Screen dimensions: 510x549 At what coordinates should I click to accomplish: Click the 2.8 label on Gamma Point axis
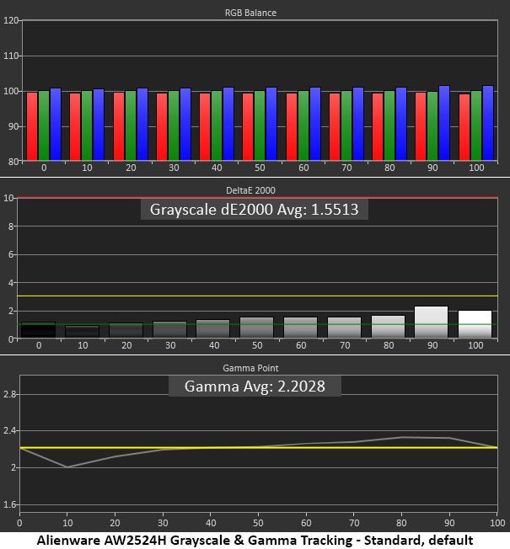point(10,394)
